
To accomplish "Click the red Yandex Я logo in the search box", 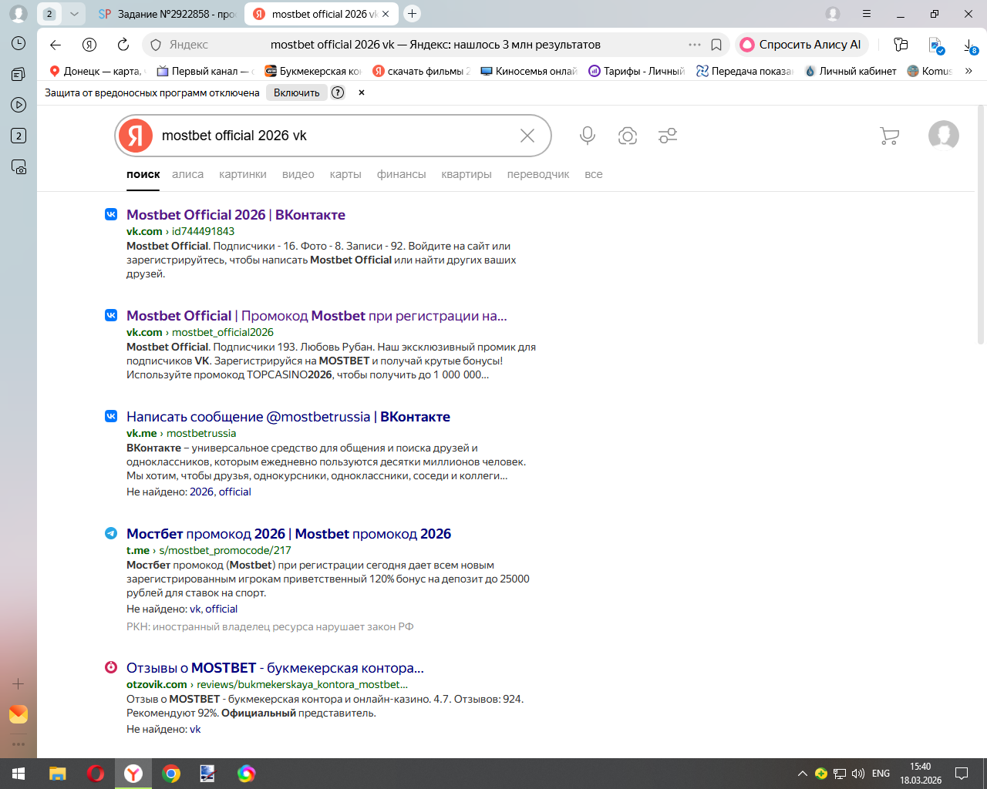I will (x=136, y=136).
